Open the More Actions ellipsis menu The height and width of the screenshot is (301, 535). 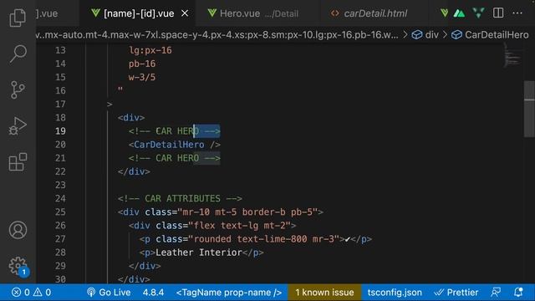pos(517,13)
